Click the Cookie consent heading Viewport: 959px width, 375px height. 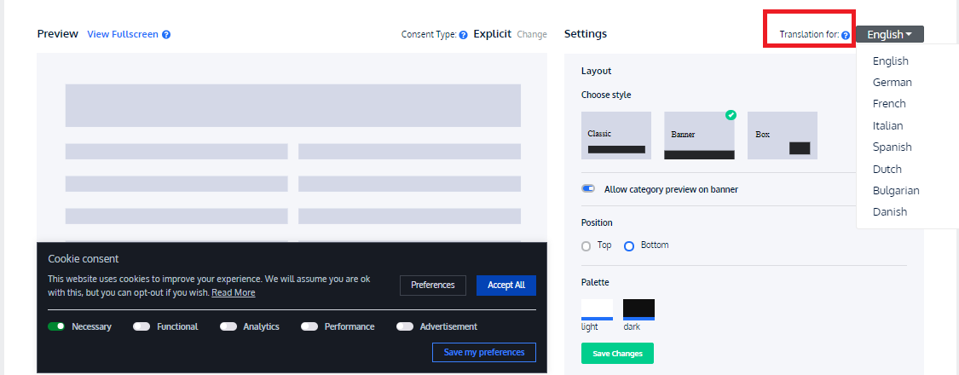point(84,259)
